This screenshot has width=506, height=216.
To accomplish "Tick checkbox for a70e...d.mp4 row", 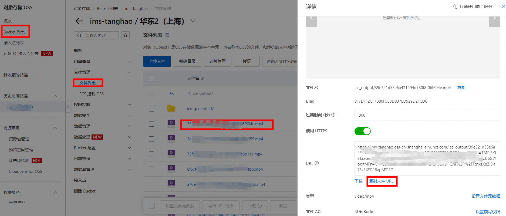I will (151, 184).
